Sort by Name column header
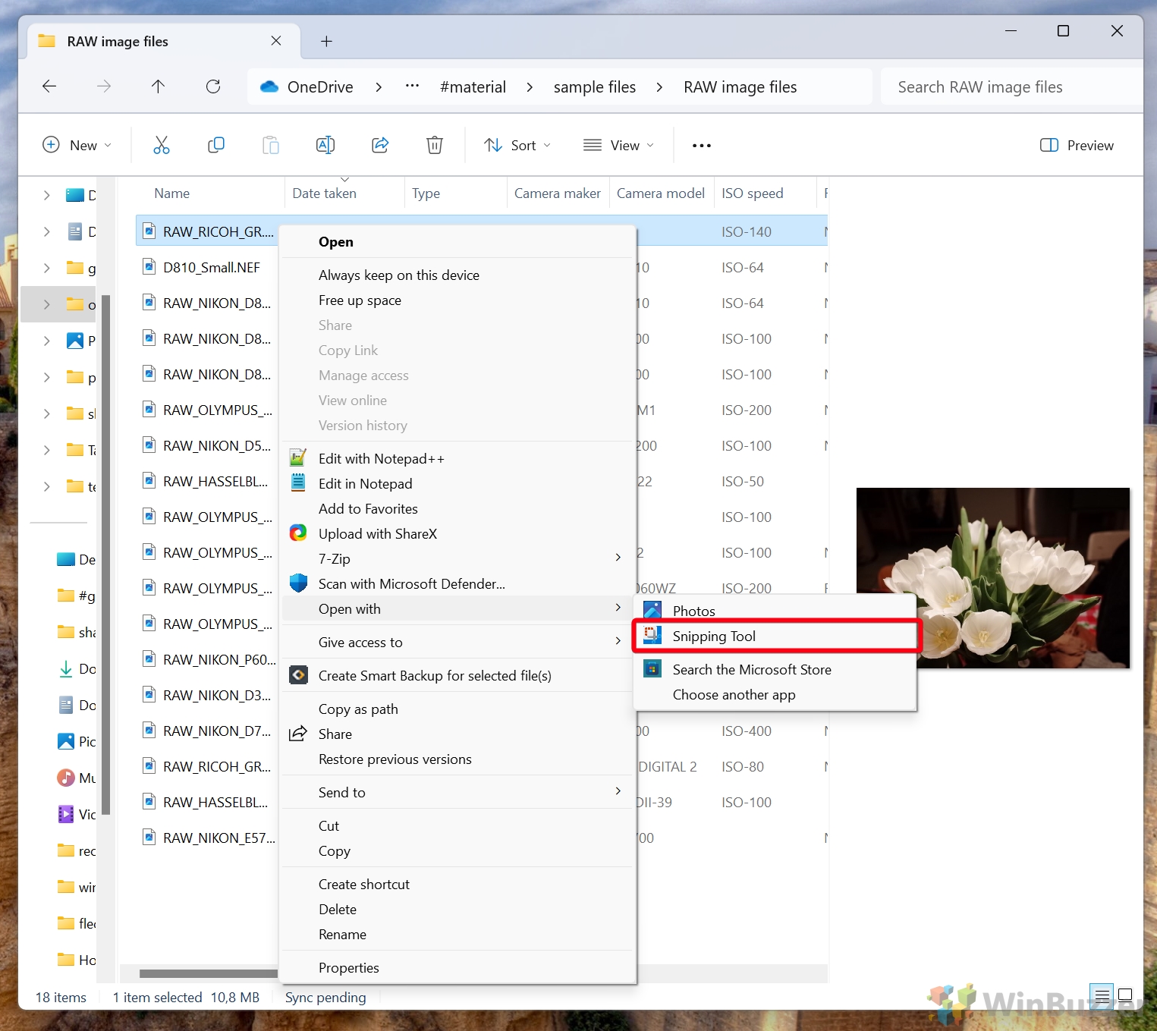The image size is (1157, 1031). (172, 193)
